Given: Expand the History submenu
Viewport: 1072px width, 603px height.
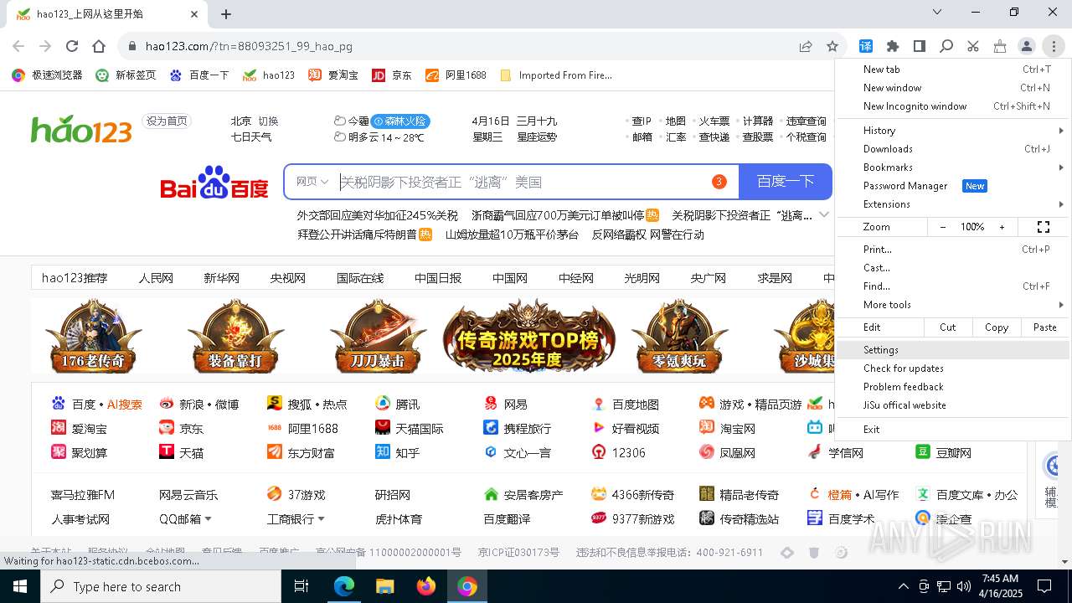Looking at the screenshot, I should coord(953,131).
